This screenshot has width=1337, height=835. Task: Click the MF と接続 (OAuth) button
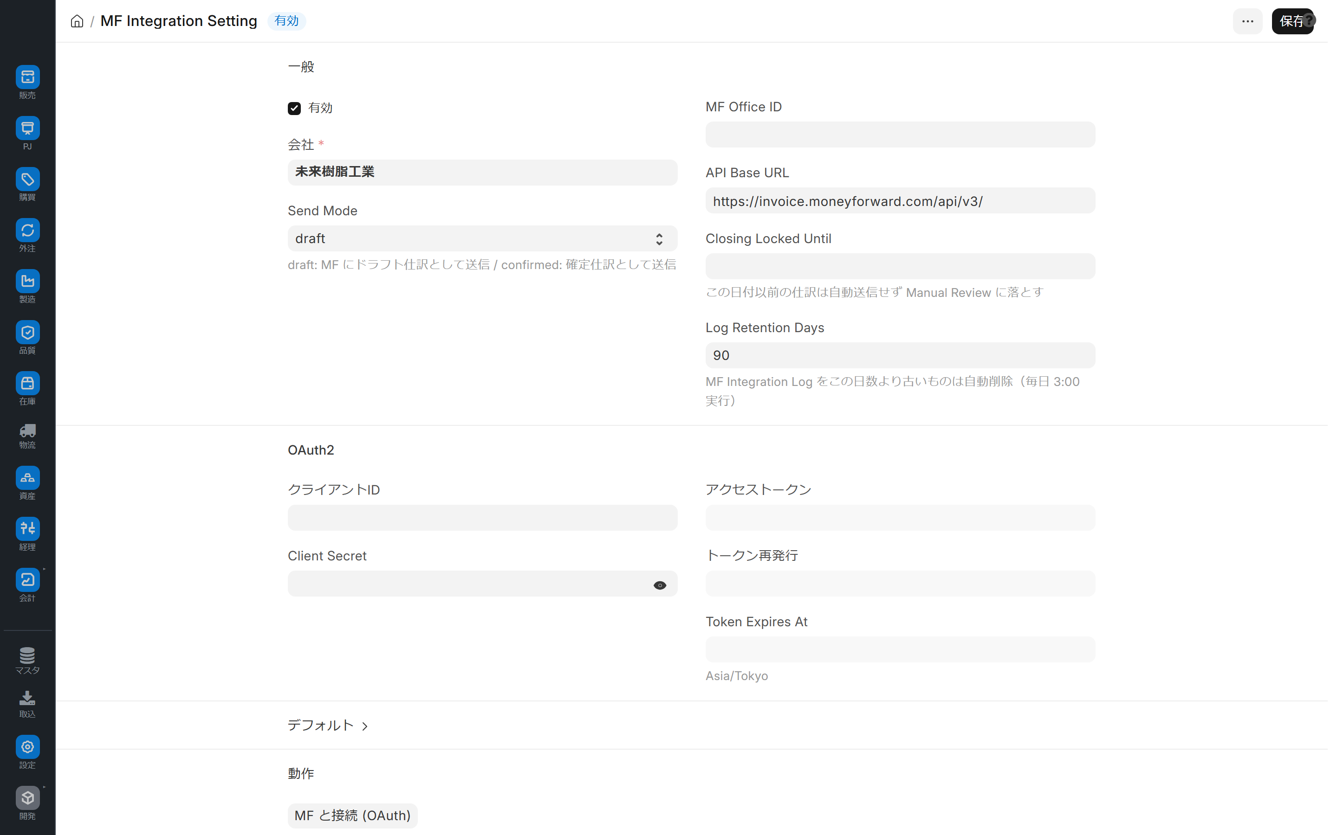pyautogui.click(x=352, y=816)
